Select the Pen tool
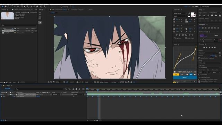 [25, 7]
